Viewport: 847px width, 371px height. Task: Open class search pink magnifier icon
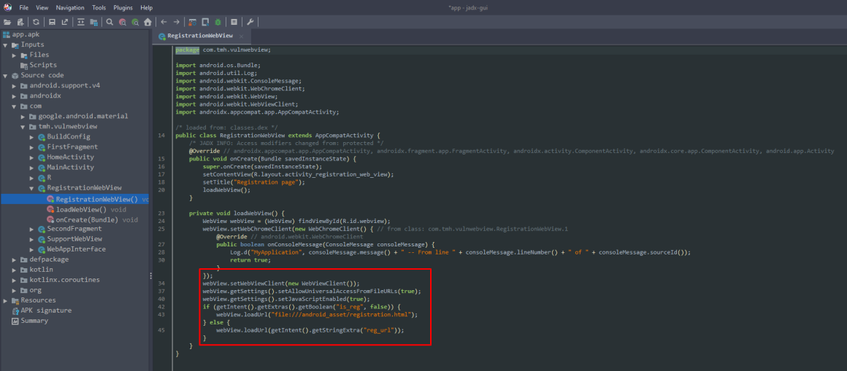point(123,22)
